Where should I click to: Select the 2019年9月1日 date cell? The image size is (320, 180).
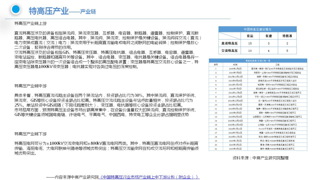click(x=235, y=149)
